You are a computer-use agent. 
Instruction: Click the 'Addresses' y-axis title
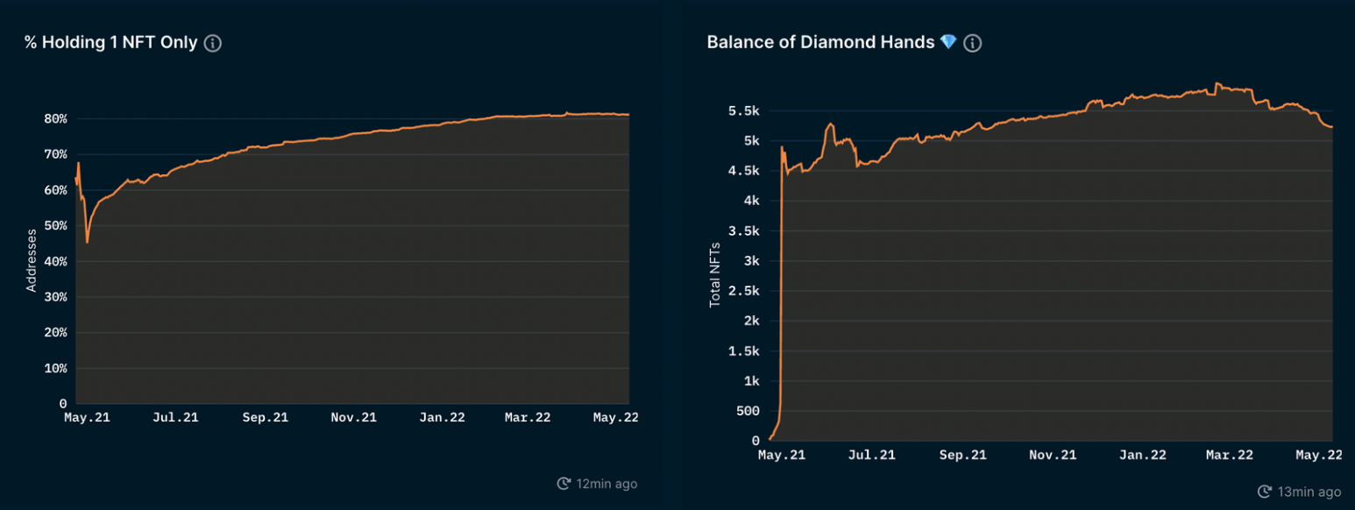pyautogui.click(x=32, y=260)
